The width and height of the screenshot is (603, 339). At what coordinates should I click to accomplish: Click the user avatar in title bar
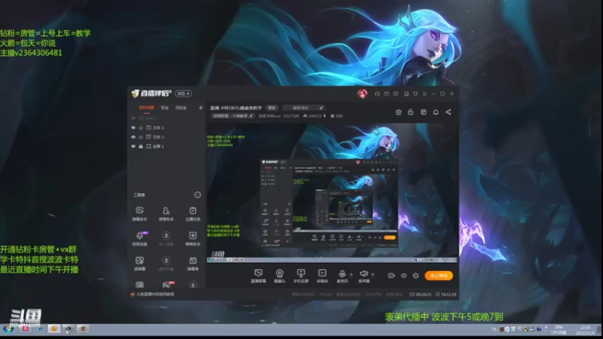pyautogui.click(x=363, y=93)
